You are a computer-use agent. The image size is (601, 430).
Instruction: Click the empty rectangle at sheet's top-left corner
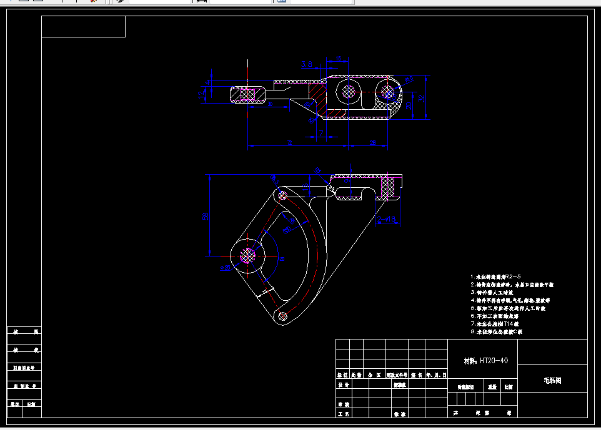(x=84, y=26)
